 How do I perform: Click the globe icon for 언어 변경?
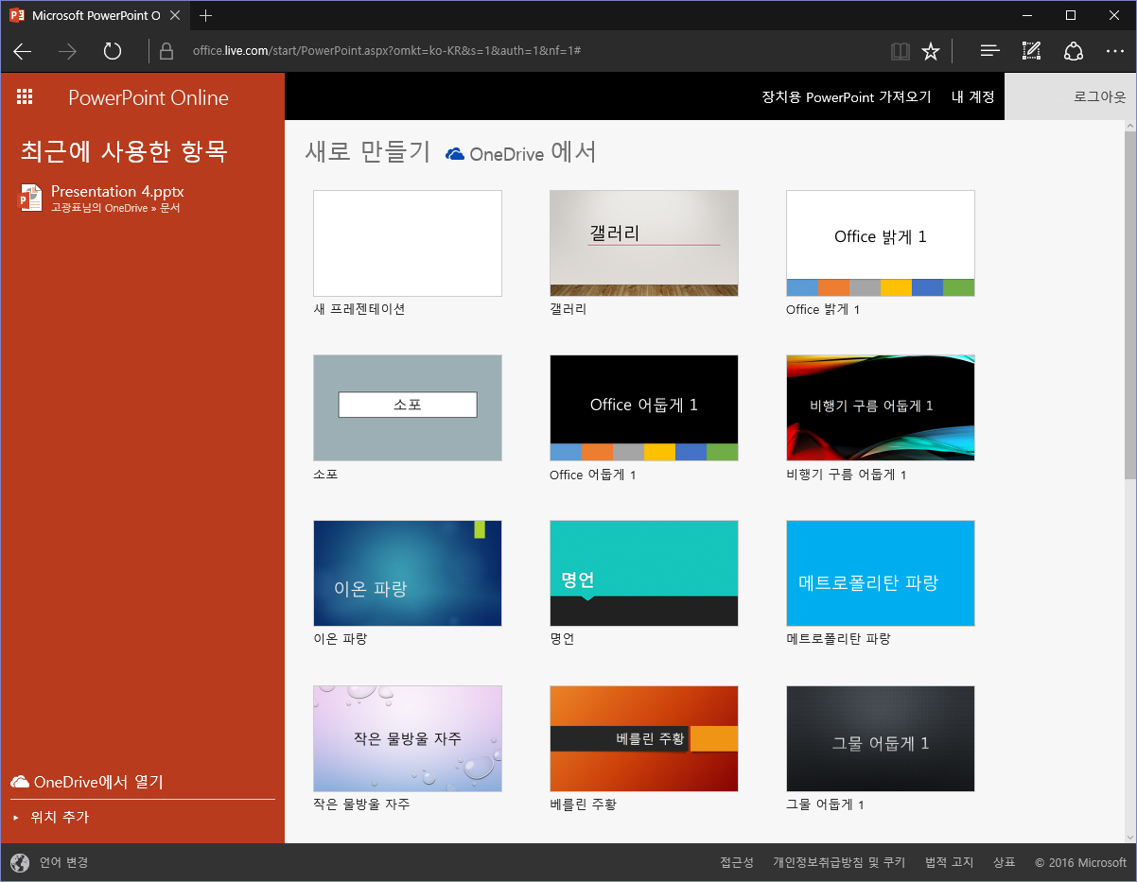click(x=20, y=862)
